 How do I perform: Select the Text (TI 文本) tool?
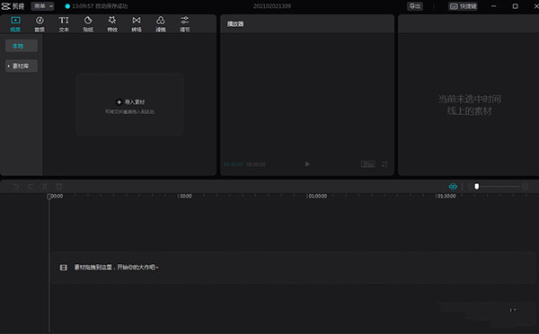pyautogui.click(x=64, y=23)
